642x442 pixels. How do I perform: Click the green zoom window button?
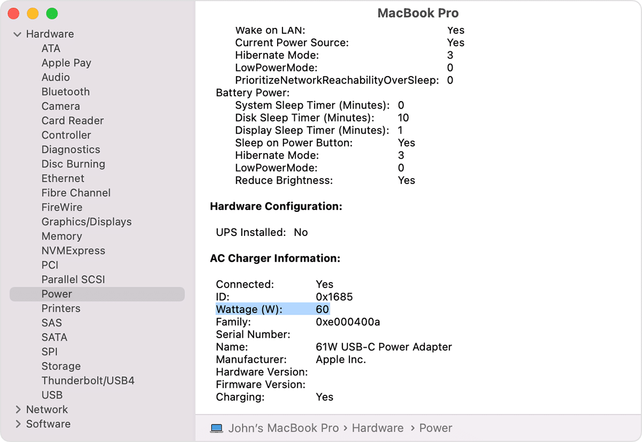(x=52, y=13)
